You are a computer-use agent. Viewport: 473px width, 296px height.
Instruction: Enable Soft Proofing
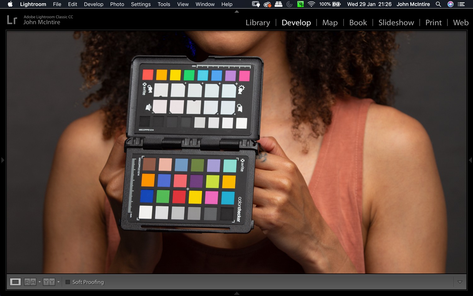coord(67,282)
